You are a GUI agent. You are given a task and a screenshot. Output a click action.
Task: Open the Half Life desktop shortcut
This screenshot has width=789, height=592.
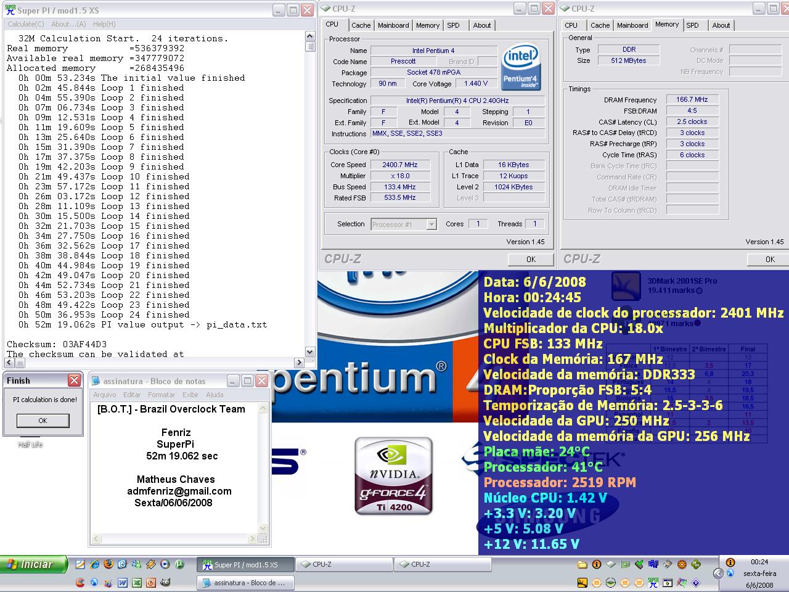(30, 444)
